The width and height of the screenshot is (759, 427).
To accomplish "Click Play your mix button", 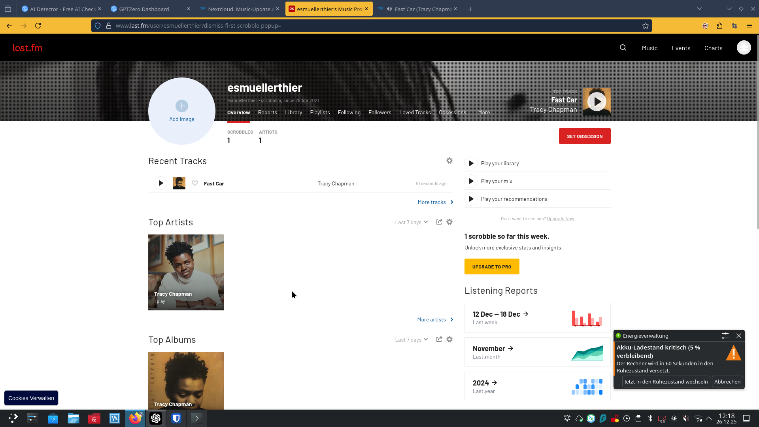I will [x=471, y=181].
